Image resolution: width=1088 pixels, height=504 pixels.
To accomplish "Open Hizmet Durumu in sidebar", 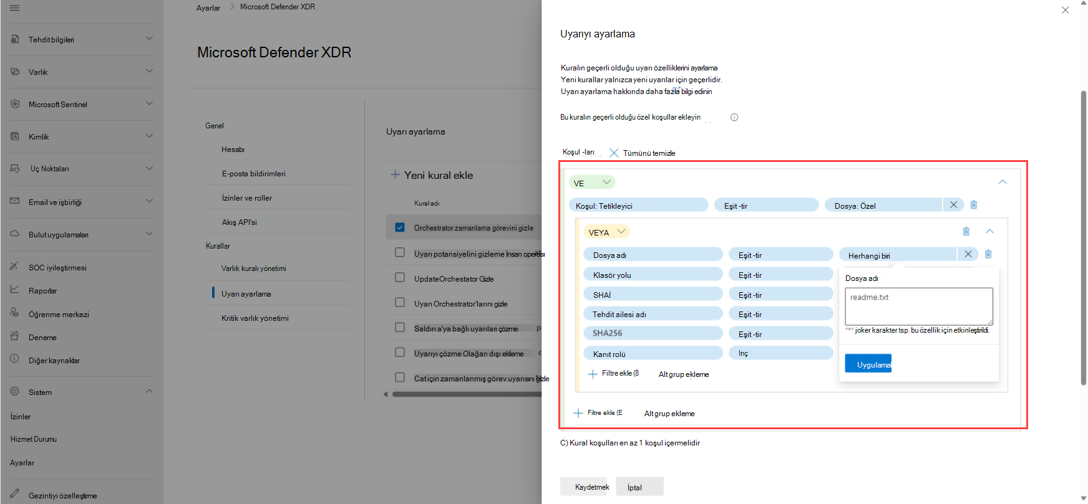I will [34, 439].
